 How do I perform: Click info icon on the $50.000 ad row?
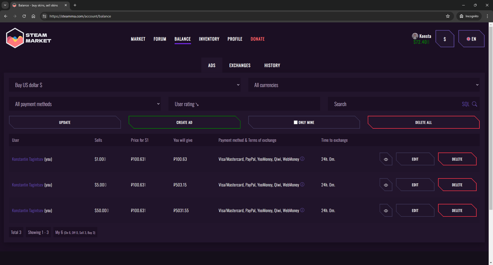click(x=302, y=210)
